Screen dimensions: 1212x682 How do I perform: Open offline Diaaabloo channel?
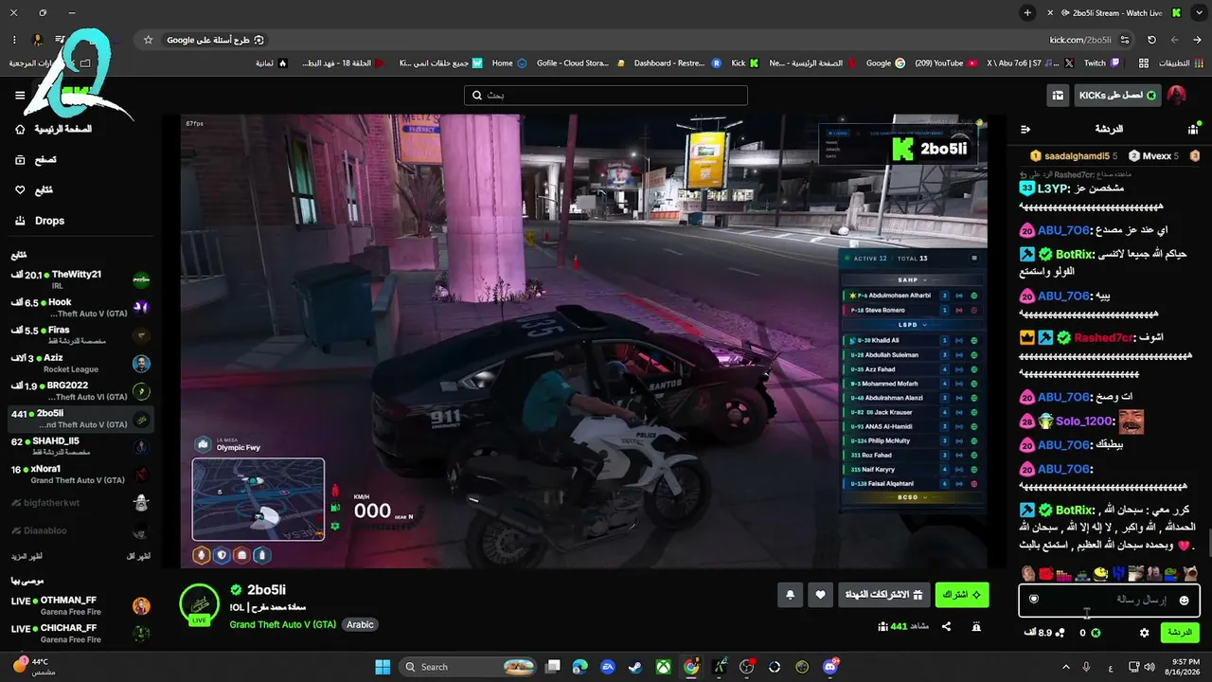80,531
